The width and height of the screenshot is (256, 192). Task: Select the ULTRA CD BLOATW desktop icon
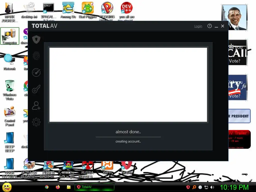[29, 168]
